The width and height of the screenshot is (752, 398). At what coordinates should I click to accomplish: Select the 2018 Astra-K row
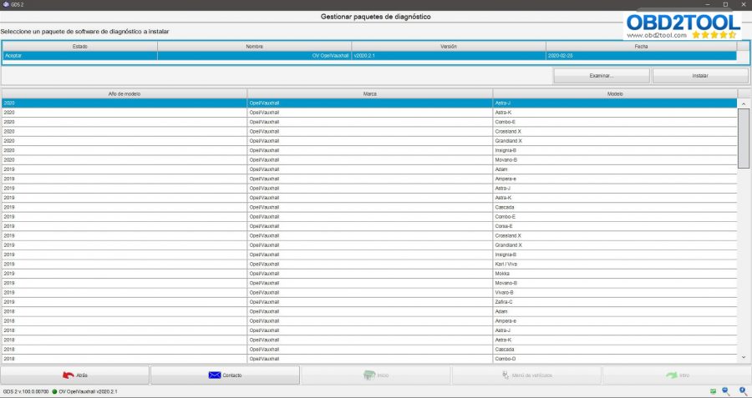[369, 340]
